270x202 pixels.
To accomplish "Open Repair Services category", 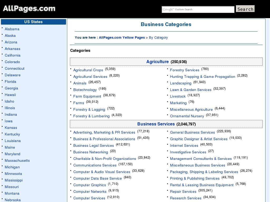I will 183,192.
